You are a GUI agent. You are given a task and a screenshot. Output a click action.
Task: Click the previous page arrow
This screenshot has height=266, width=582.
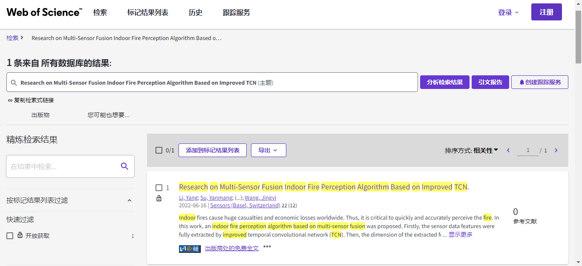click(x=508, y=150)
